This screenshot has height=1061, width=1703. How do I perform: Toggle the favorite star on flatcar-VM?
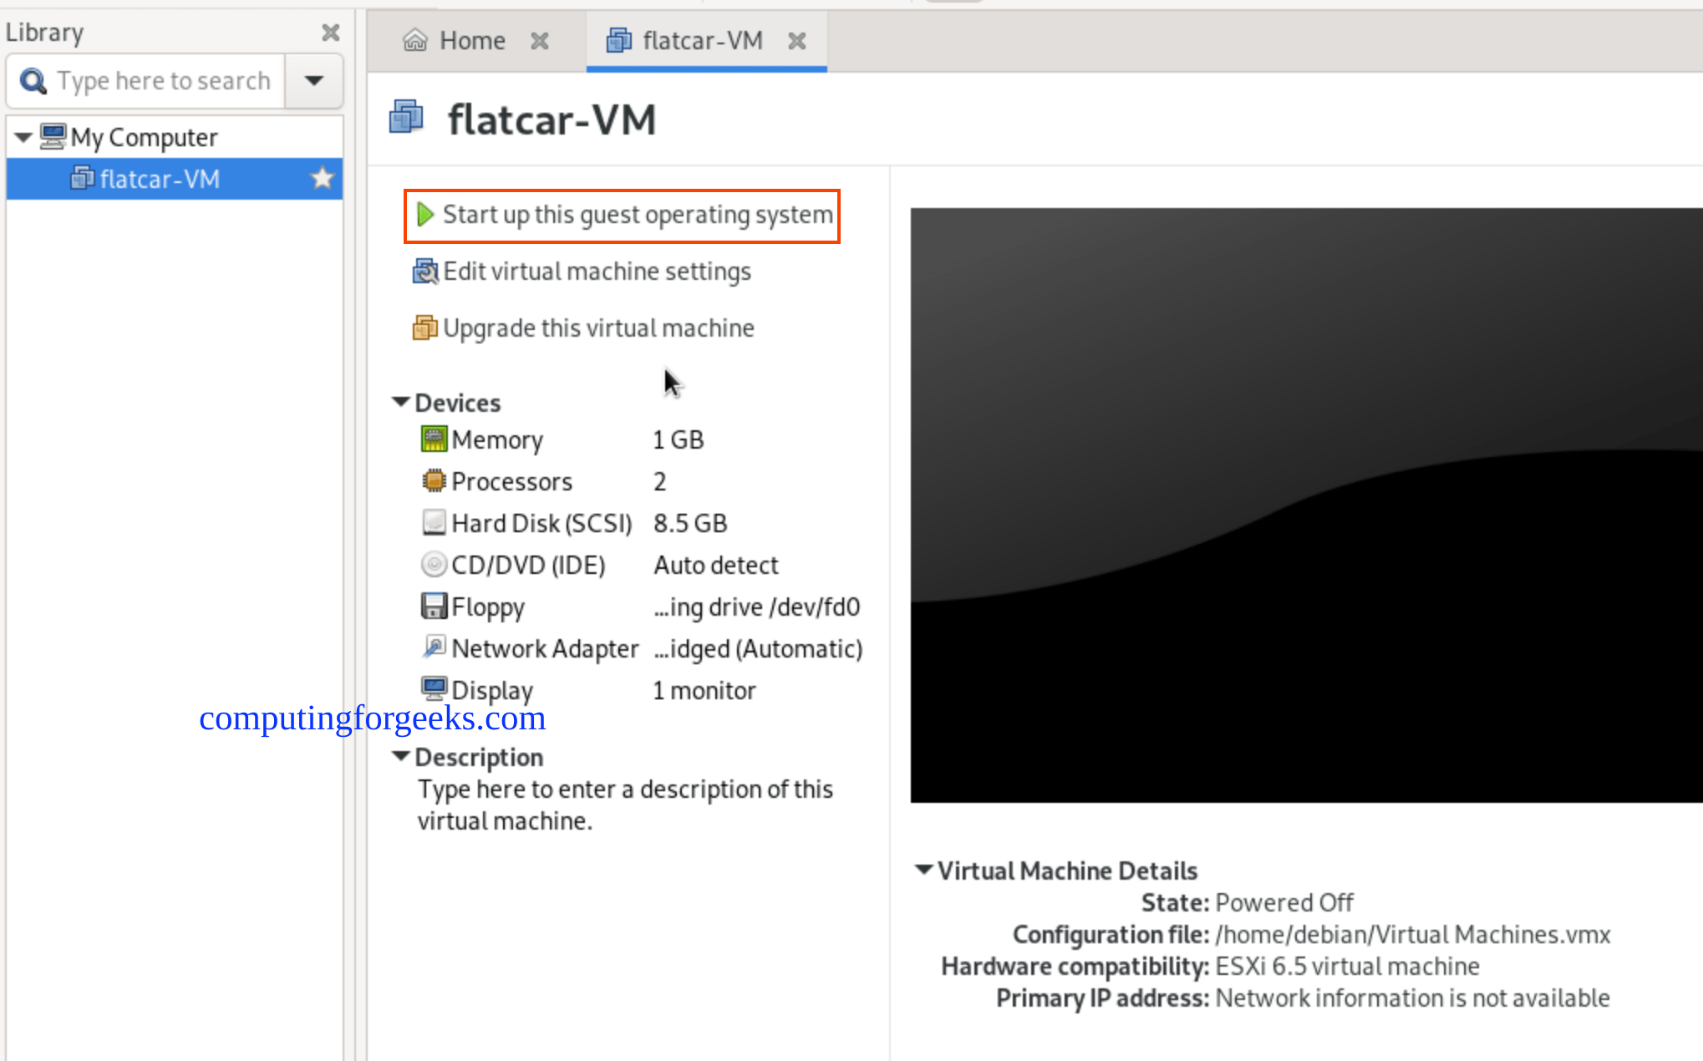[322, 178]
